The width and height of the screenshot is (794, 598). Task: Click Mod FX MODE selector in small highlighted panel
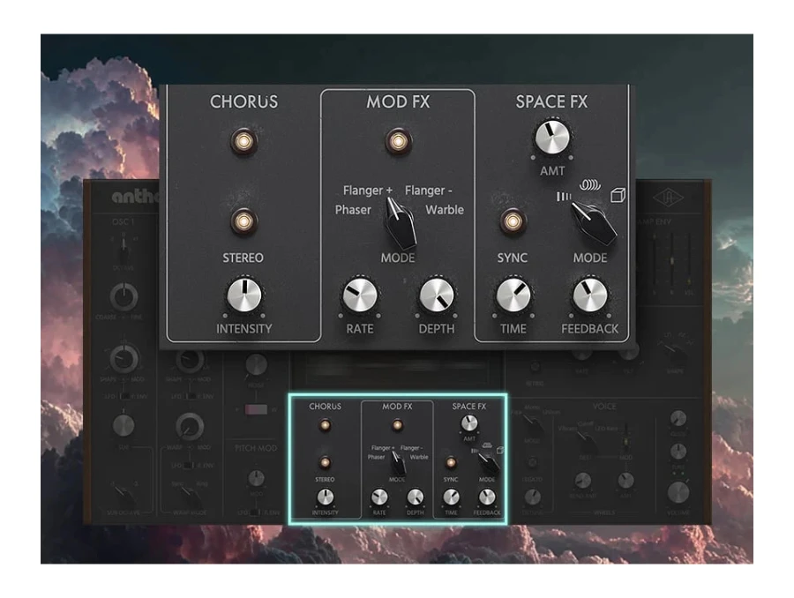[399, 464]
